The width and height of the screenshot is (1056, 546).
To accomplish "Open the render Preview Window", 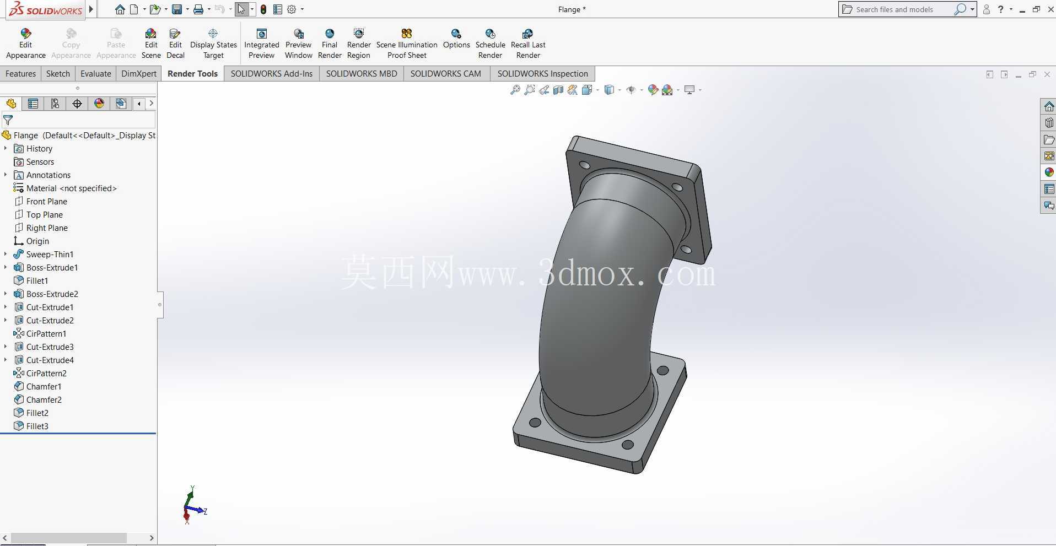I will (298, 44).
